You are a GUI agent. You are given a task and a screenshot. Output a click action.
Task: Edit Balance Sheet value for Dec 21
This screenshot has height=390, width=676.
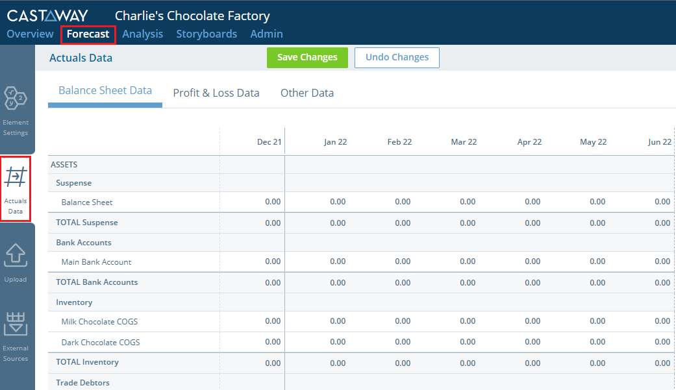273,202
